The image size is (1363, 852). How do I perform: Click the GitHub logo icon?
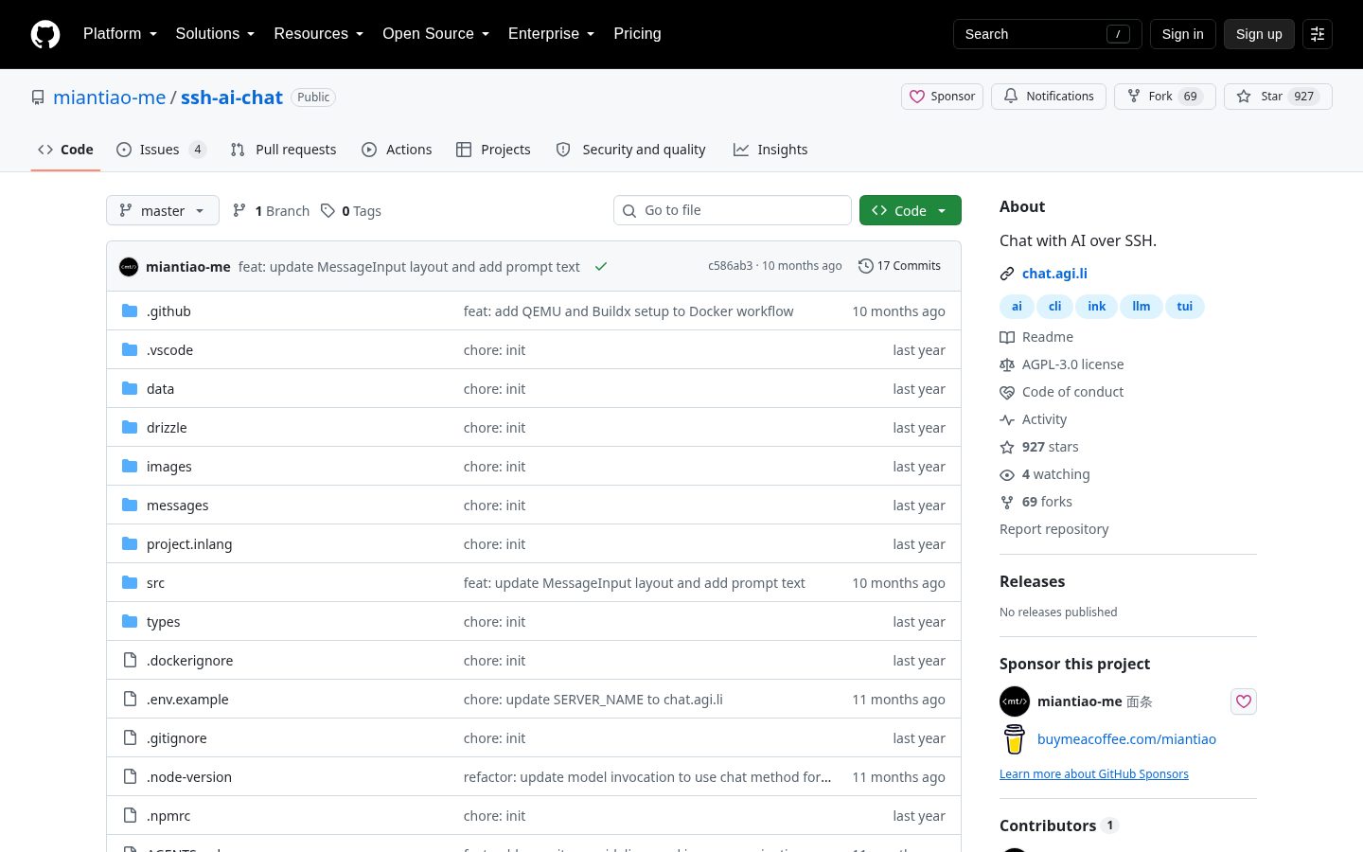coord(45,34)
